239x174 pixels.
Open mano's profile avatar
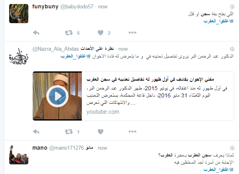tap(19, 155)
